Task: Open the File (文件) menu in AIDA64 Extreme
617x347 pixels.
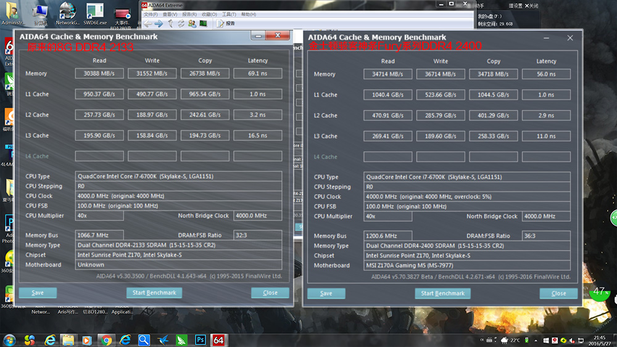Action: (151, 14)
